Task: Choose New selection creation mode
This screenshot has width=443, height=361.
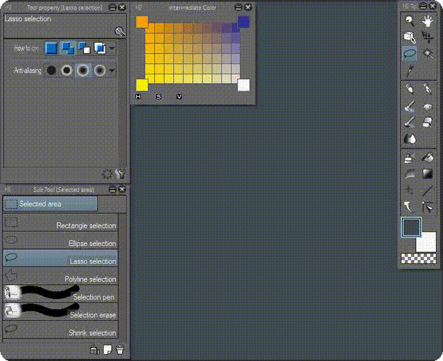Action: [x=51, y=48]
